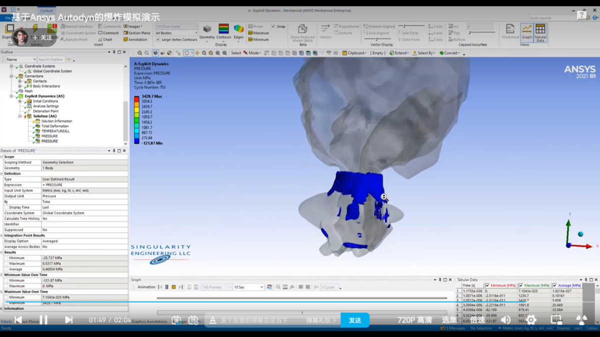Open the Convert dropdown

pos(449,53)
